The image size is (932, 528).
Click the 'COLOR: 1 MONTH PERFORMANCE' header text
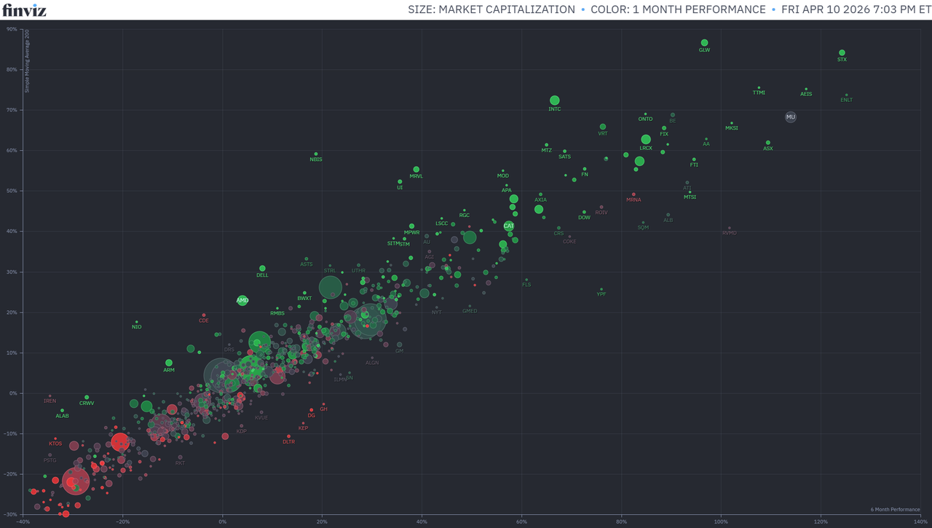[x=678, y=9]
